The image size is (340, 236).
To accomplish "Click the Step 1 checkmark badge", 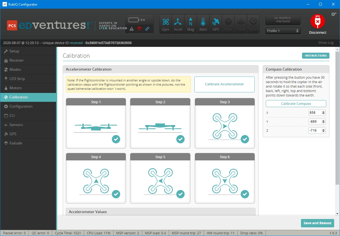I will pos(116,139).
